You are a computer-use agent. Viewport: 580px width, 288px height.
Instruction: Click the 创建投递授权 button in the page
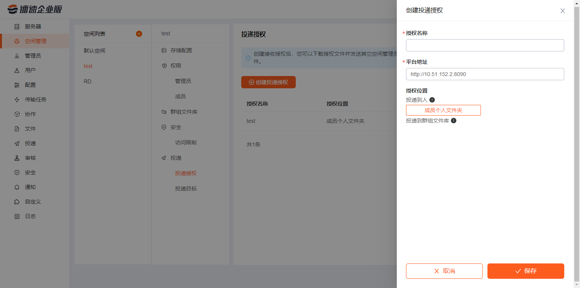268,82
